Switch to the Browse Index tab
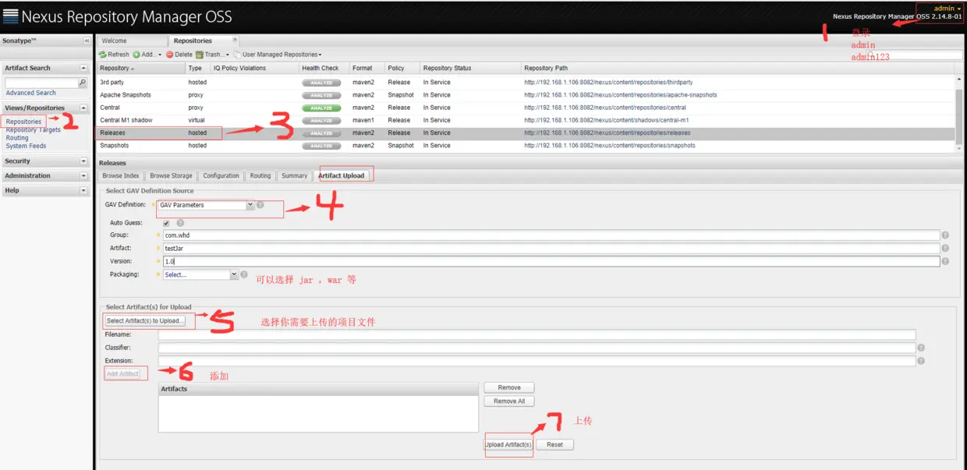Viewport: 967px width, 470px height. (121, 175)
